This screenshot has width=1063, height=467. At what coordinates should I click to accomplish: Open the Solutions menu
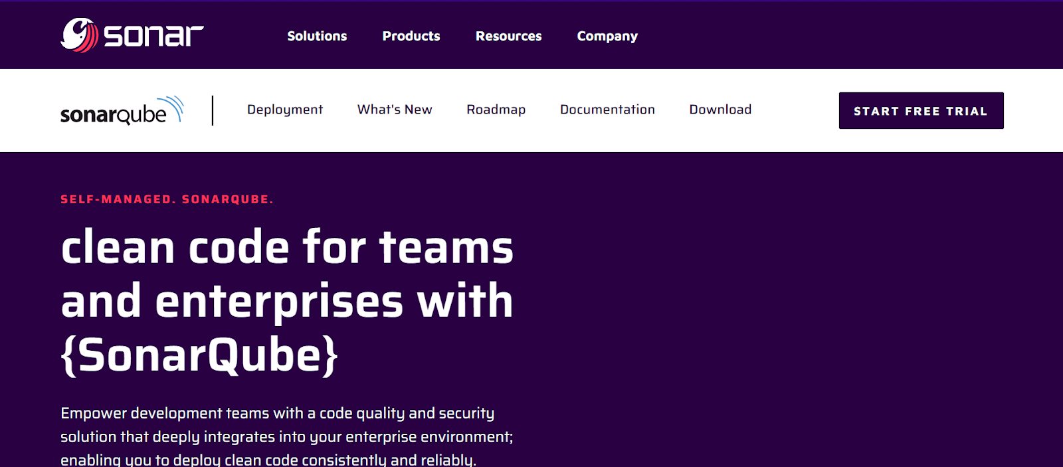(317, 36)
